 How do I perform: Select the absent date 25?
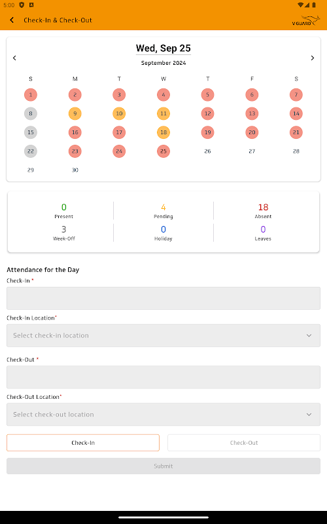163,151
